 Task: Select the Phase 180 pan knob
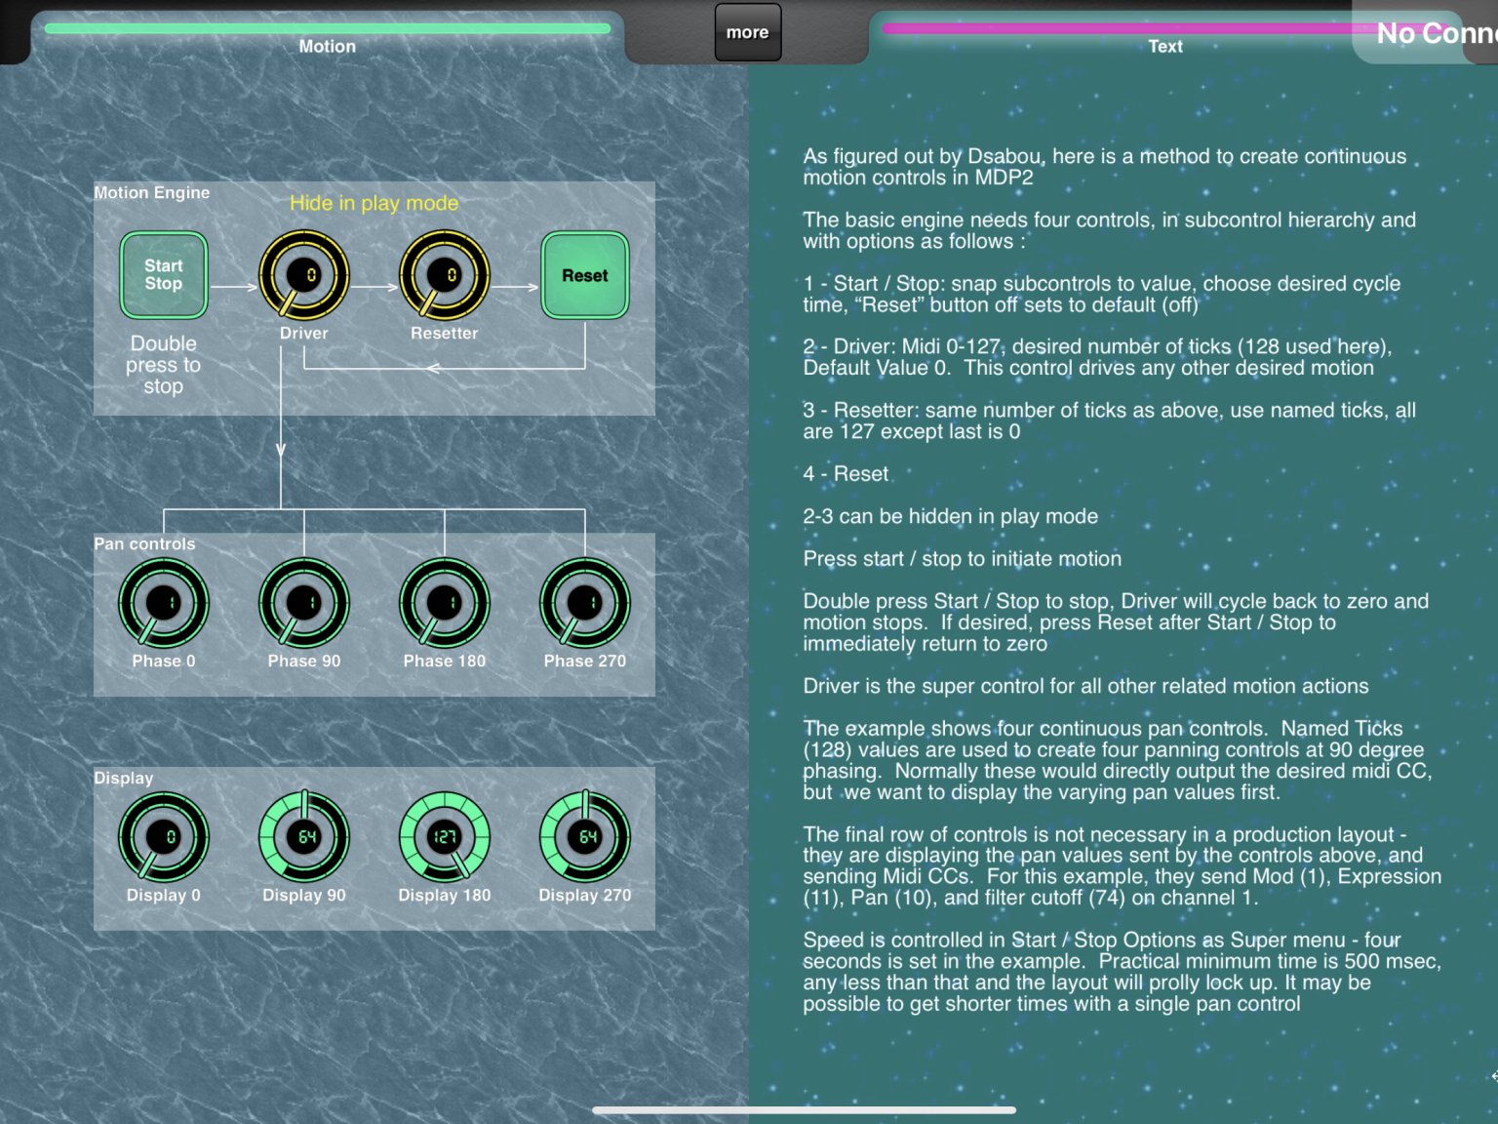click(x=445, y=603)
